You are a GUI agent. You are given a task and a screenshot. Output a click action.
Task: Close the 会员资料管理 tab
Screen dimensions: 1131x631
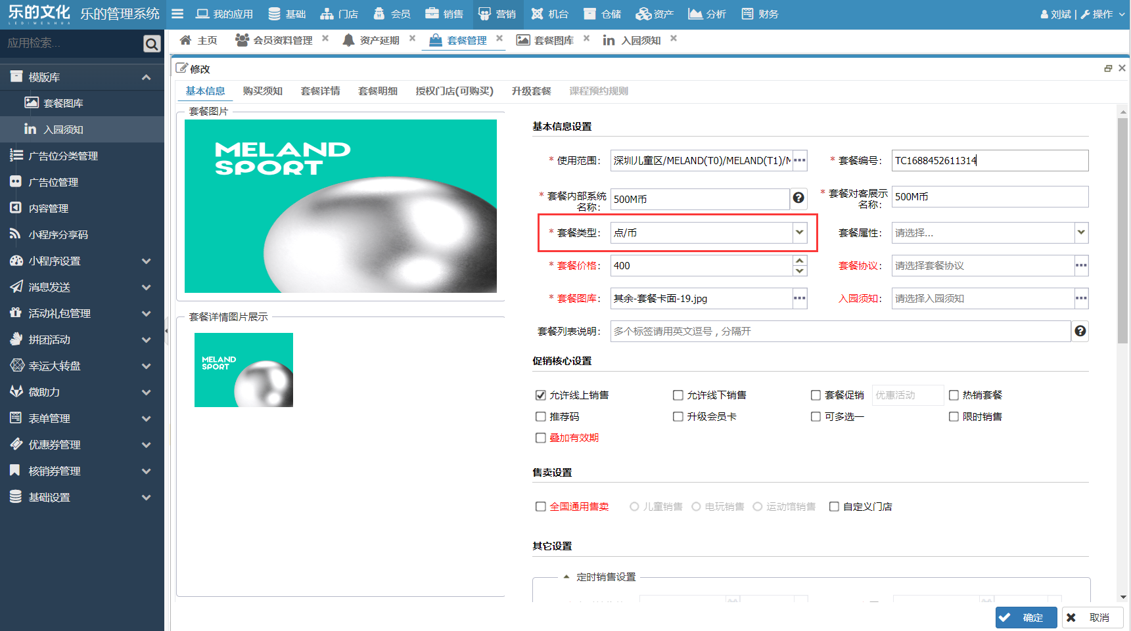(x=325, y=39)
